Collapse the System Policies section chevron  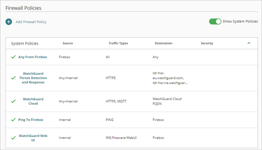[x=249, y=43]
